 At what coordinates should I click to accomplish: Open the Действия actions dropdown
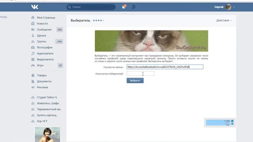[x=224, y=21]
